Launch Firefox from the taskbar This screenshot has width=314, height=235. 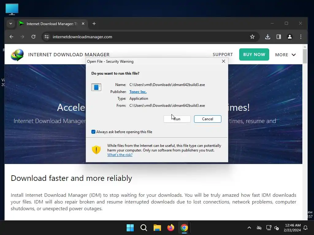(x=170, y=228)
